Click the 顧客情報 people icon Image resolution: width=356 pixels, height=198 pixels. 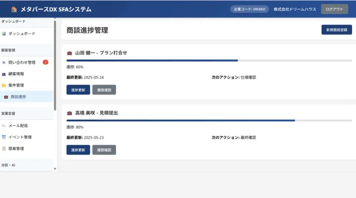pyautogui.click(x=4, y=74)
